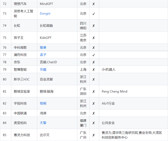Viewport: 168px width, 141px height.
Task: Open the 孟子 model link
Action: 43,55
